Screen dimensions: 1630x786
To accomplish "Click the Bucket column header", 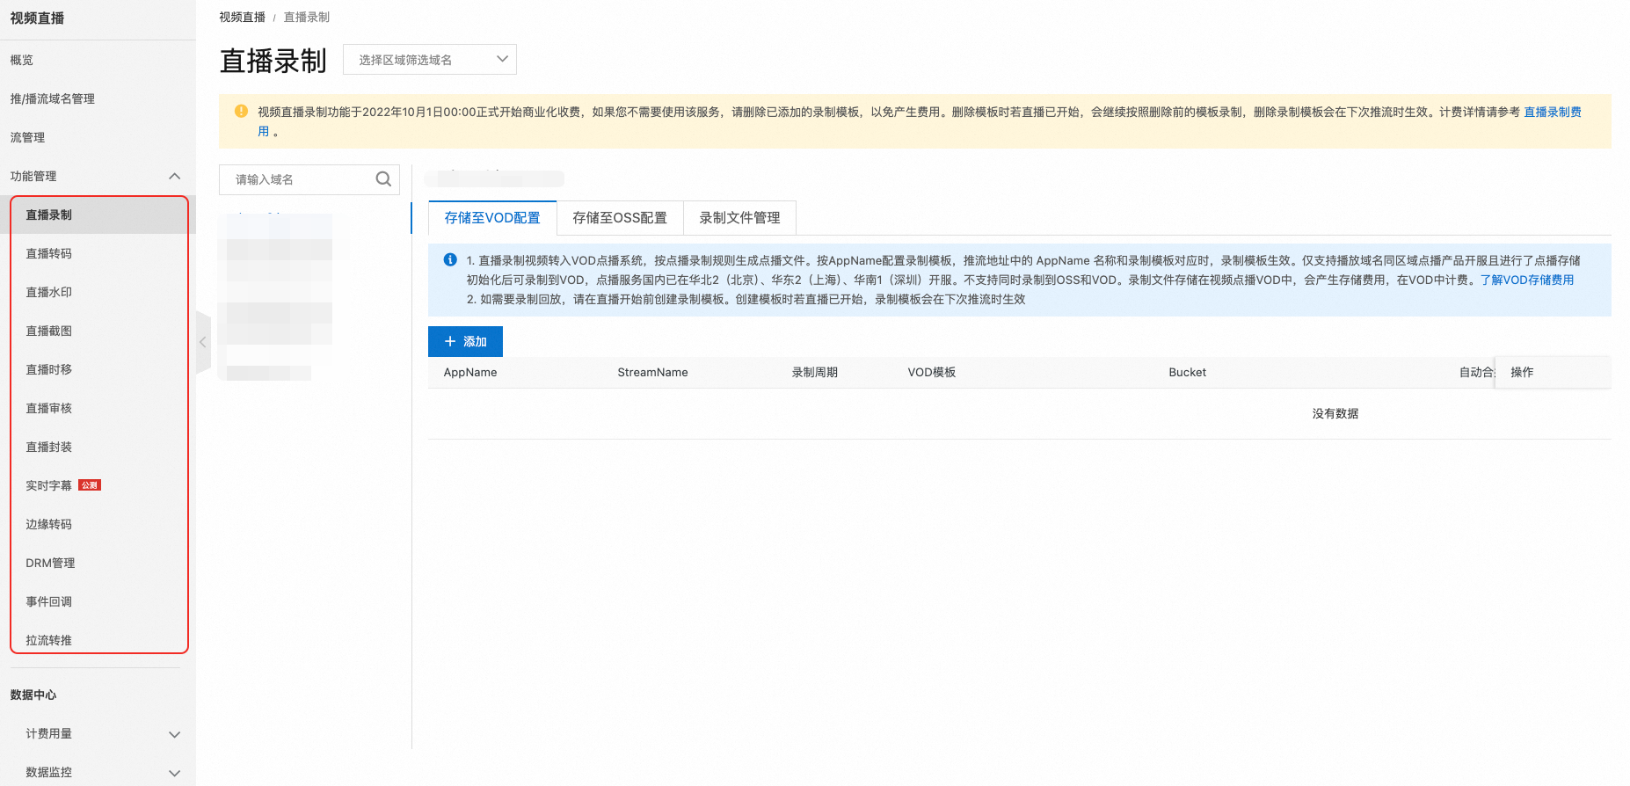I will click(x=1187, y=372).
